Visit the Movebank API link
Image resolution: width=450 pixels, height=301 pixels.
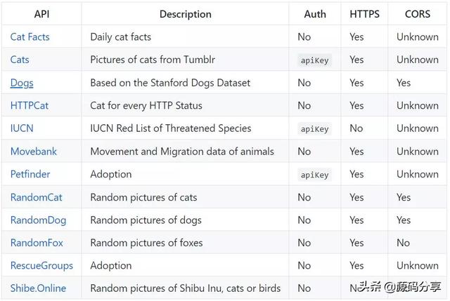pyautogui.click(x=34, y=151)
